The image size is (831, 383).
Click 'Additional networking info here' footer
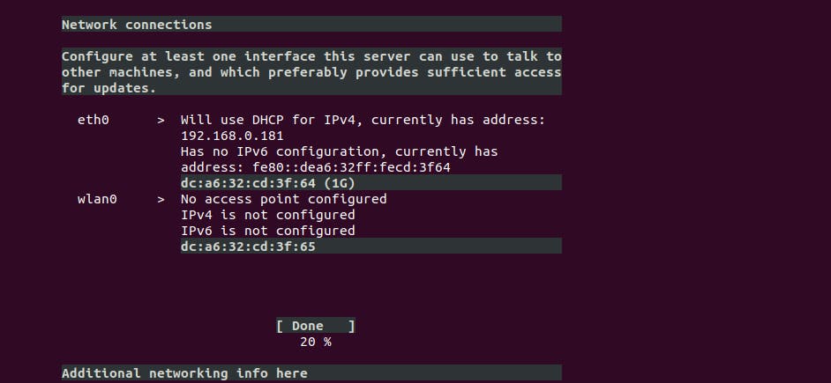[x=184, y=373]
